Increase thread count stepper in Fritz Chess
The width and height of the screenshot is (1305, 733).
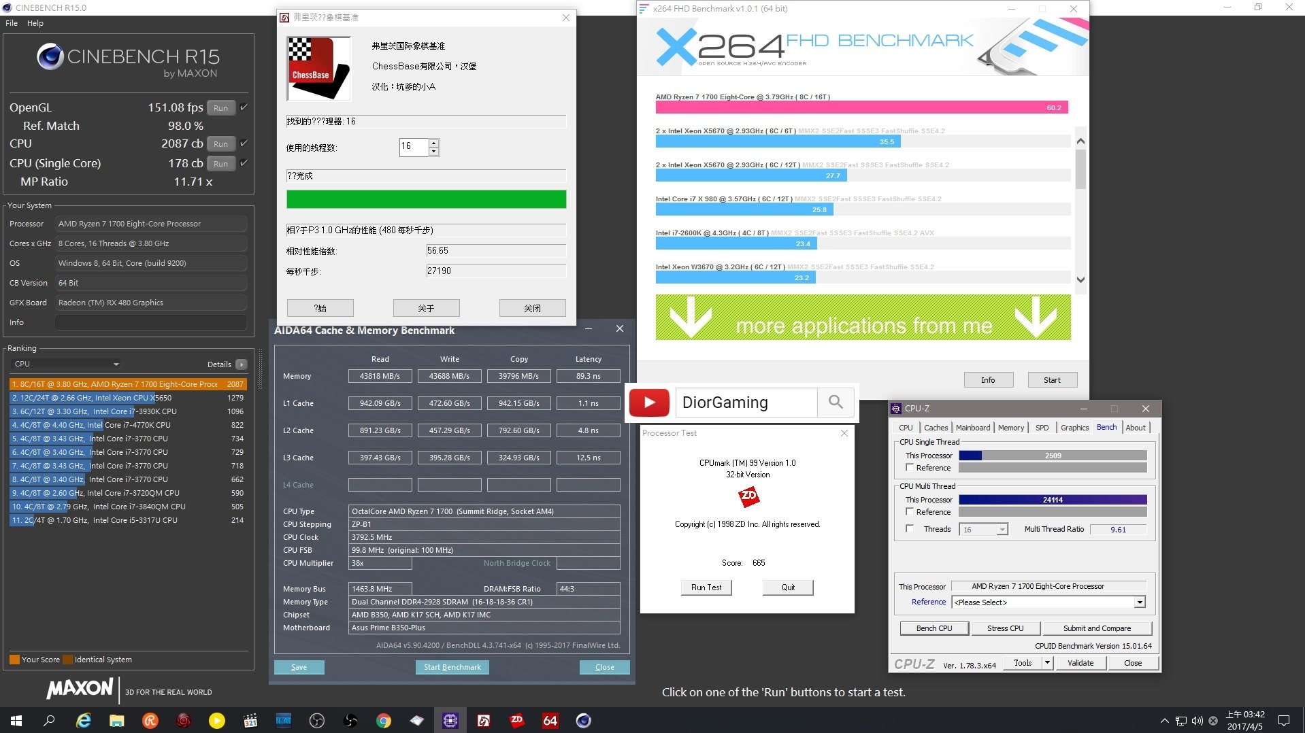434,143
